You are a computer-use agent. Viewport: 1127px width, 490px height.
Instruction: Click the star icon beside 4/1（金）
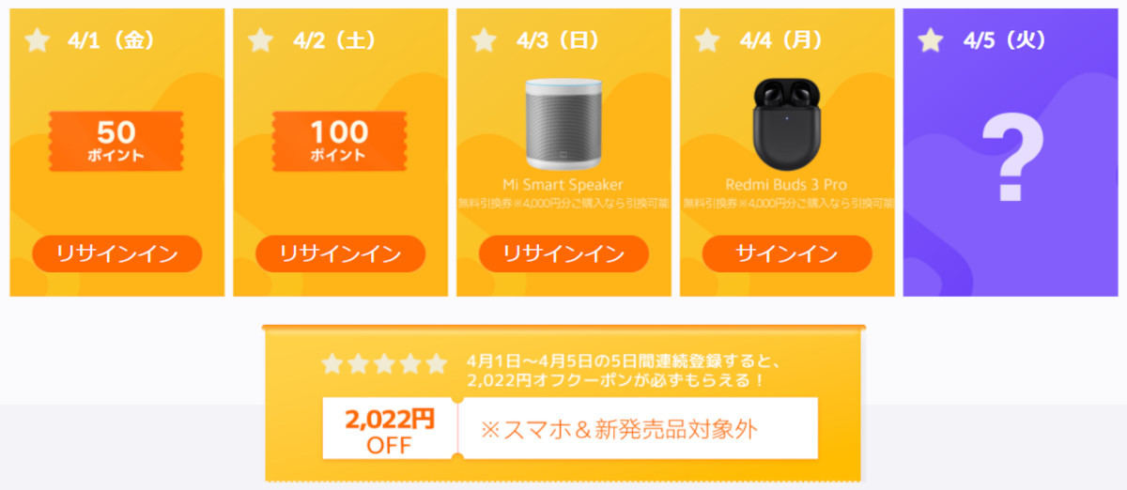pyautogui.click(x=37, y=40)
